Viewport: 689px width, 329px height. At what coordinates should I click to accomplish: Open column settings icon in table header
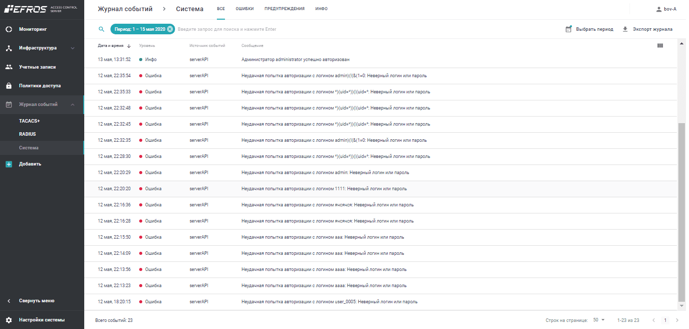pos(660,45)
